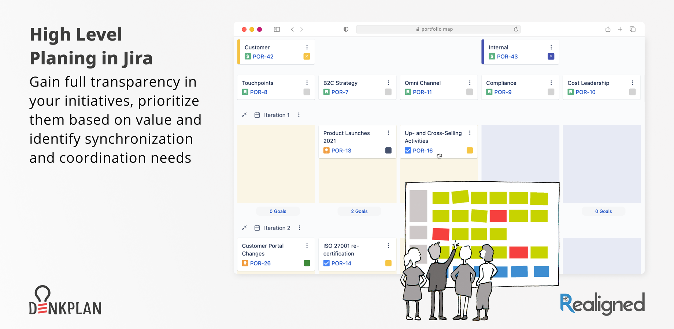Image resolution: width=674 pixels, height=329 pixels.
Task: Click the gray swatch on Cost Leadership card
Action: tap(632, 92)
